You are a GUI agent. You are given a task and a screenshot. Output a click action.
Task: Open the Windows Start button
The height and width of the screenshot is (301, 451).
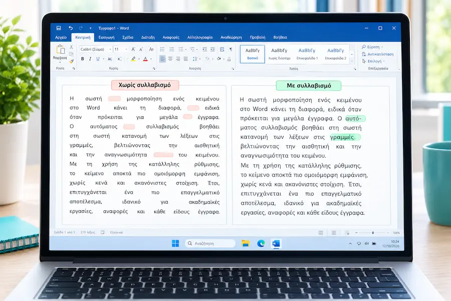[175, 244]
